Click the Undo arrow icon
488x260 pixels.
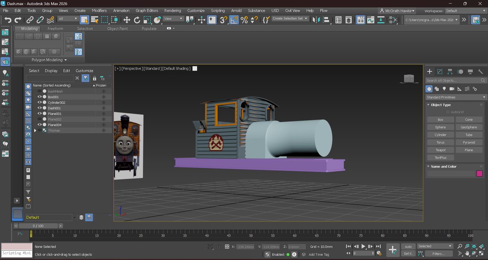pos(8,19)
